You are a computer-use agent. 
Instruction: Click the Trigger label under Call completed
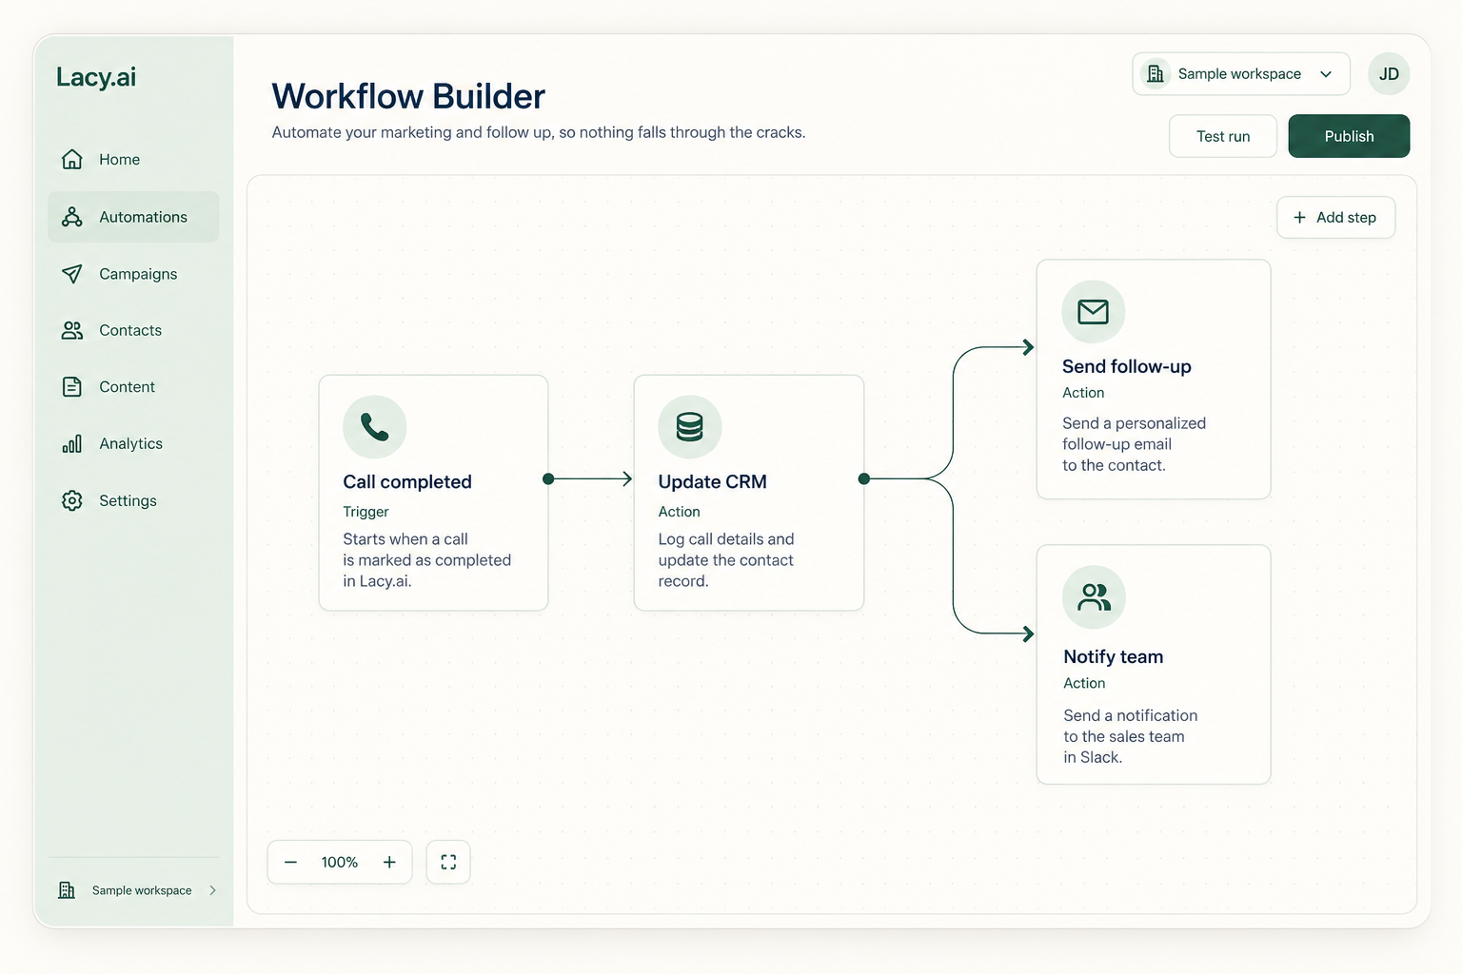366,512
